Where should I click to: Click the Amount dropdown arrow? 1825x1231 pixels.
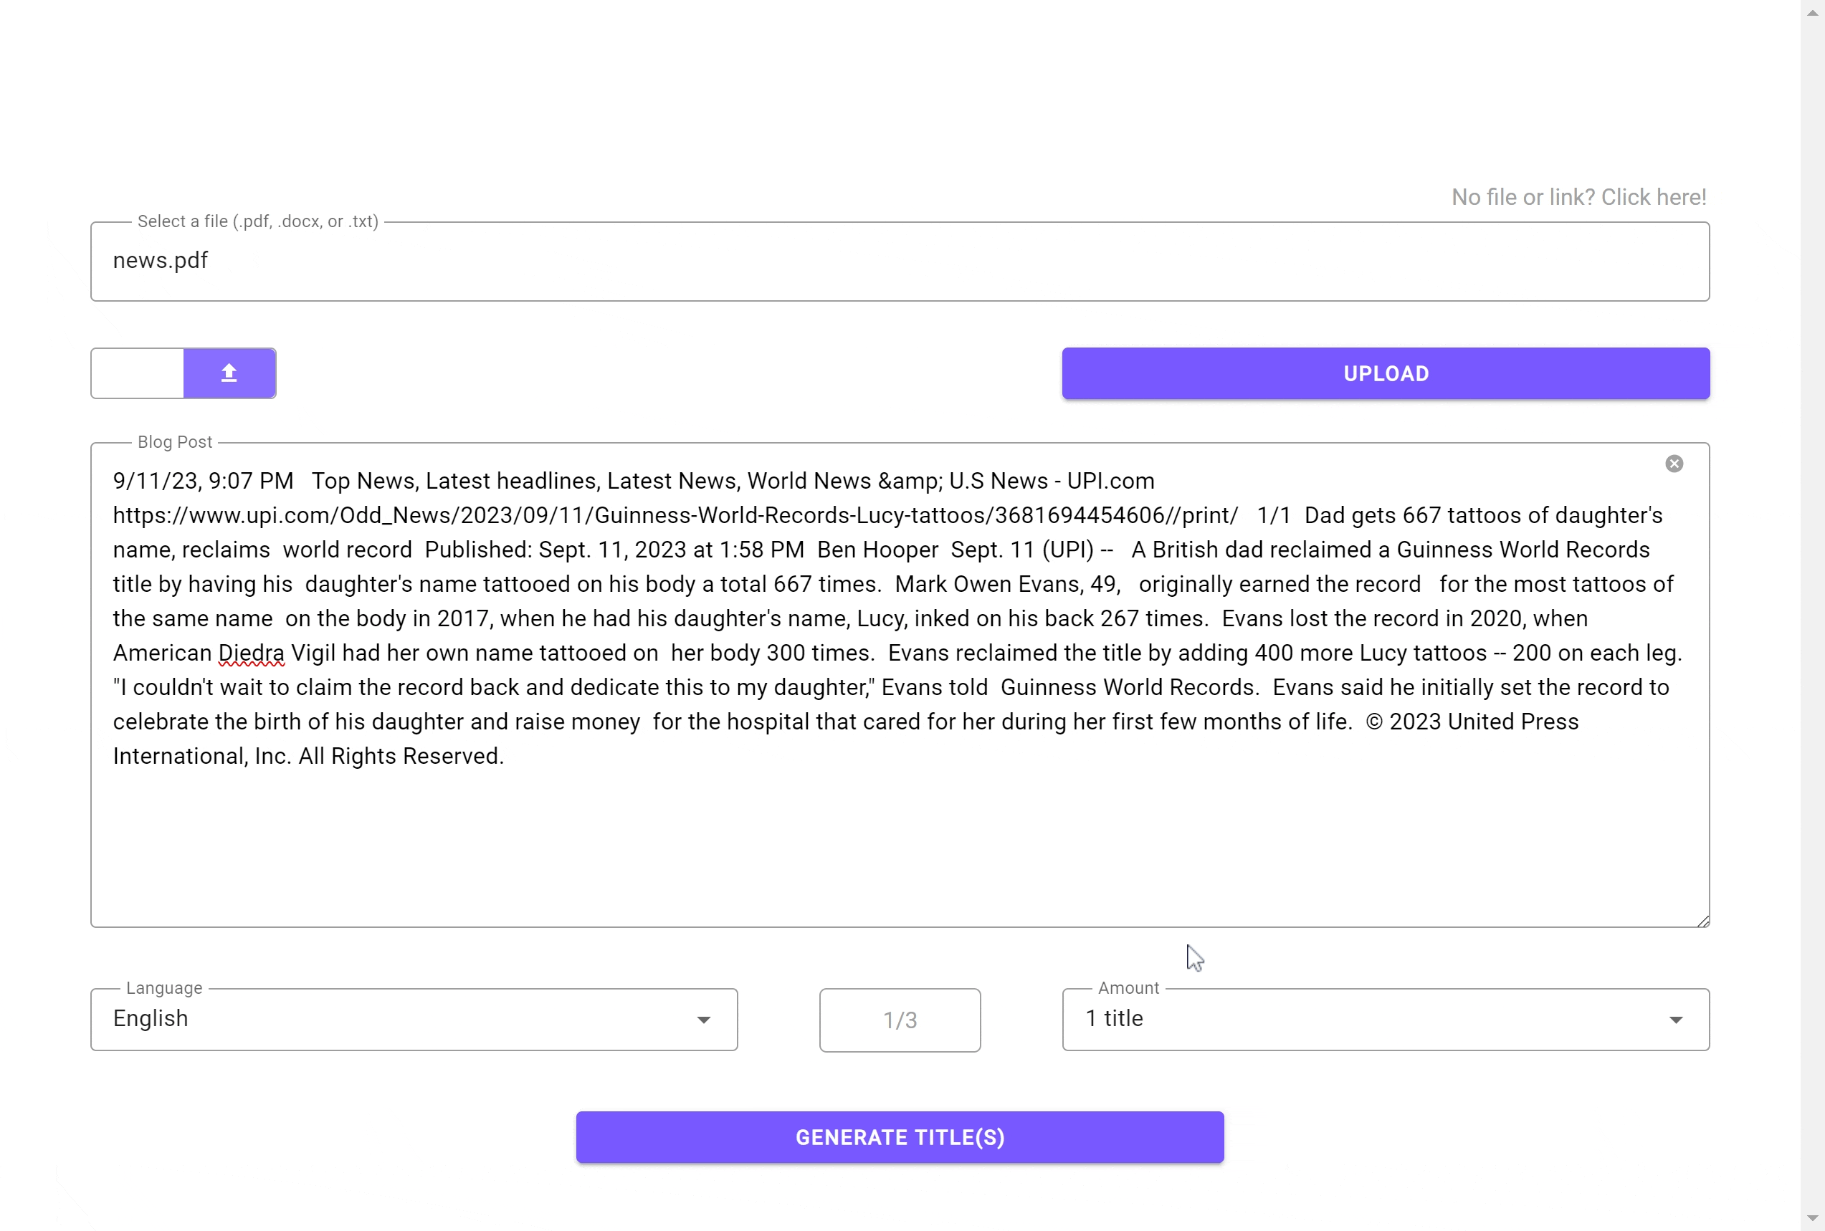(1675, 1020)
